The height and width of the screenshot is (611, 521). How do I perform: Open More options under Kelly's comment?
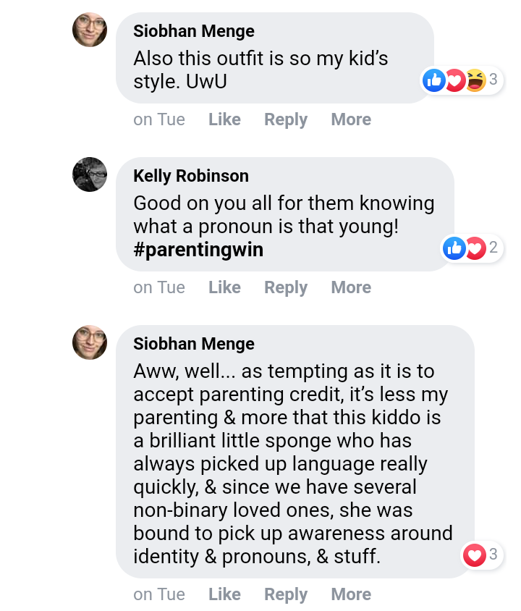[x=351, y=287]
